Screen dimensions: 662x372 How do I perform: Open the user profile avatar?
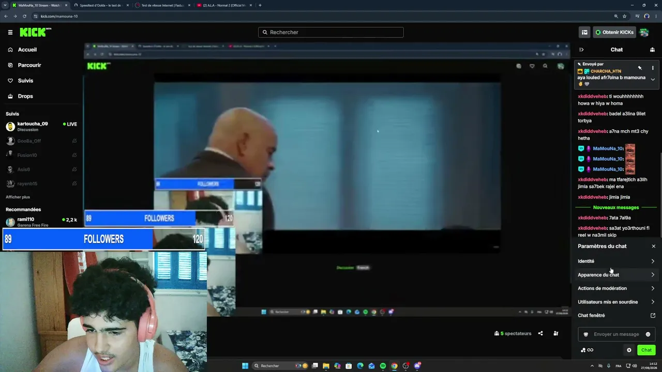[x=644, y=32]
